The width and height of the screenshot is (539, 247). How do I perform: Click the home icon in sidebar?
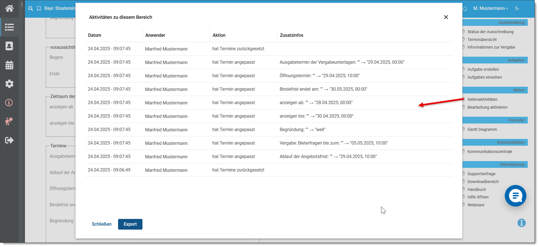click(x=9, y=8)
